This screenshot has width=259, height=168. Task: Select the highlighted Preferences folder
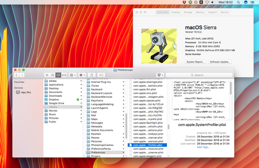point(105,152)
